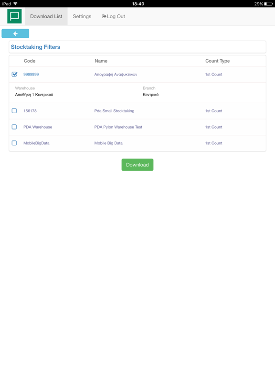Tap the Log Out exit icon
The height and width of the screenshot is (367, 275).
[104, 16]
